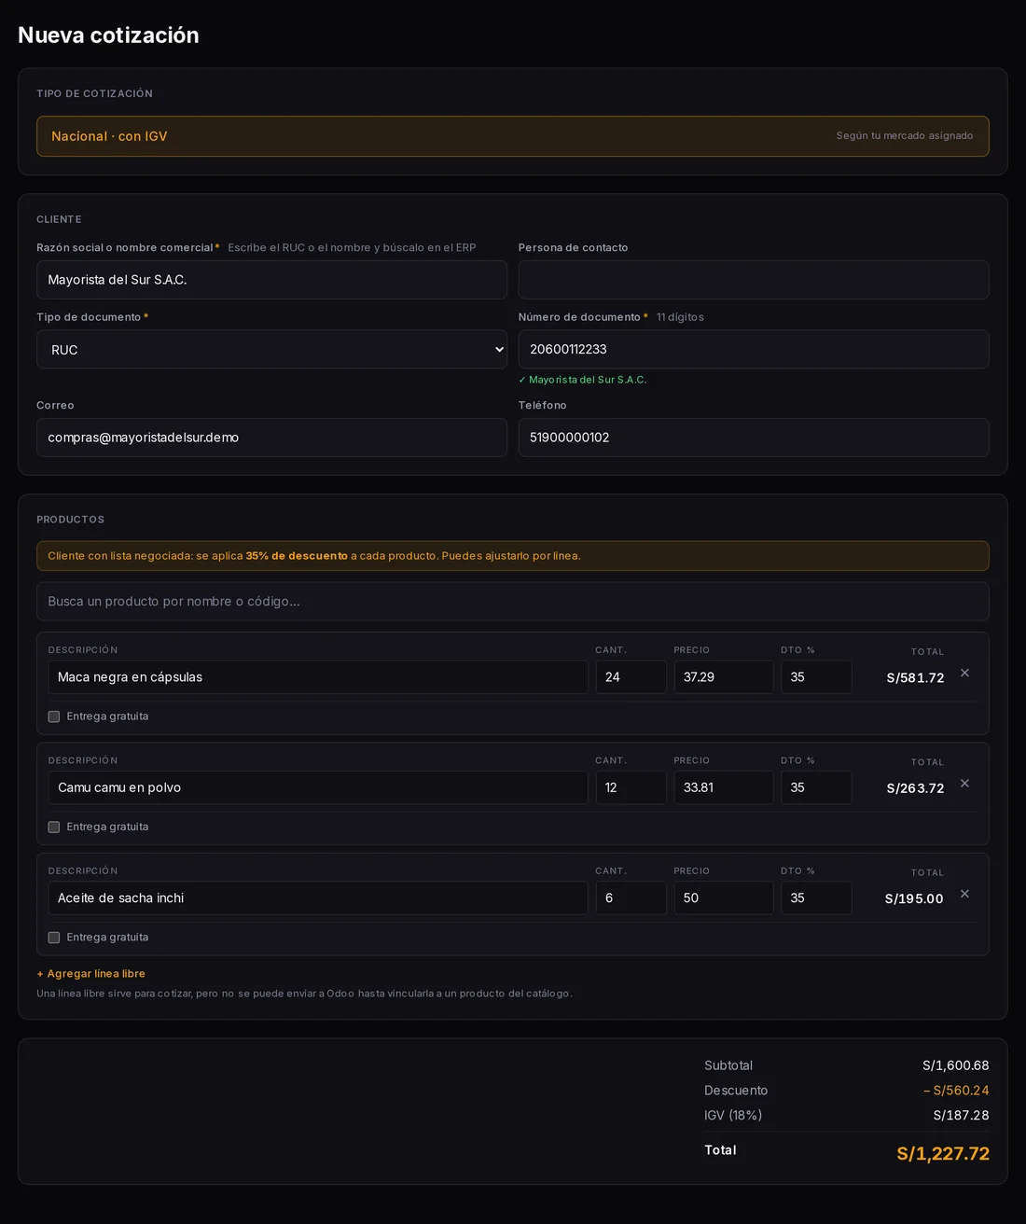Change quantity 12 for Camu camu
Screen dimensions: 1026x1224
tap(631, 787)
